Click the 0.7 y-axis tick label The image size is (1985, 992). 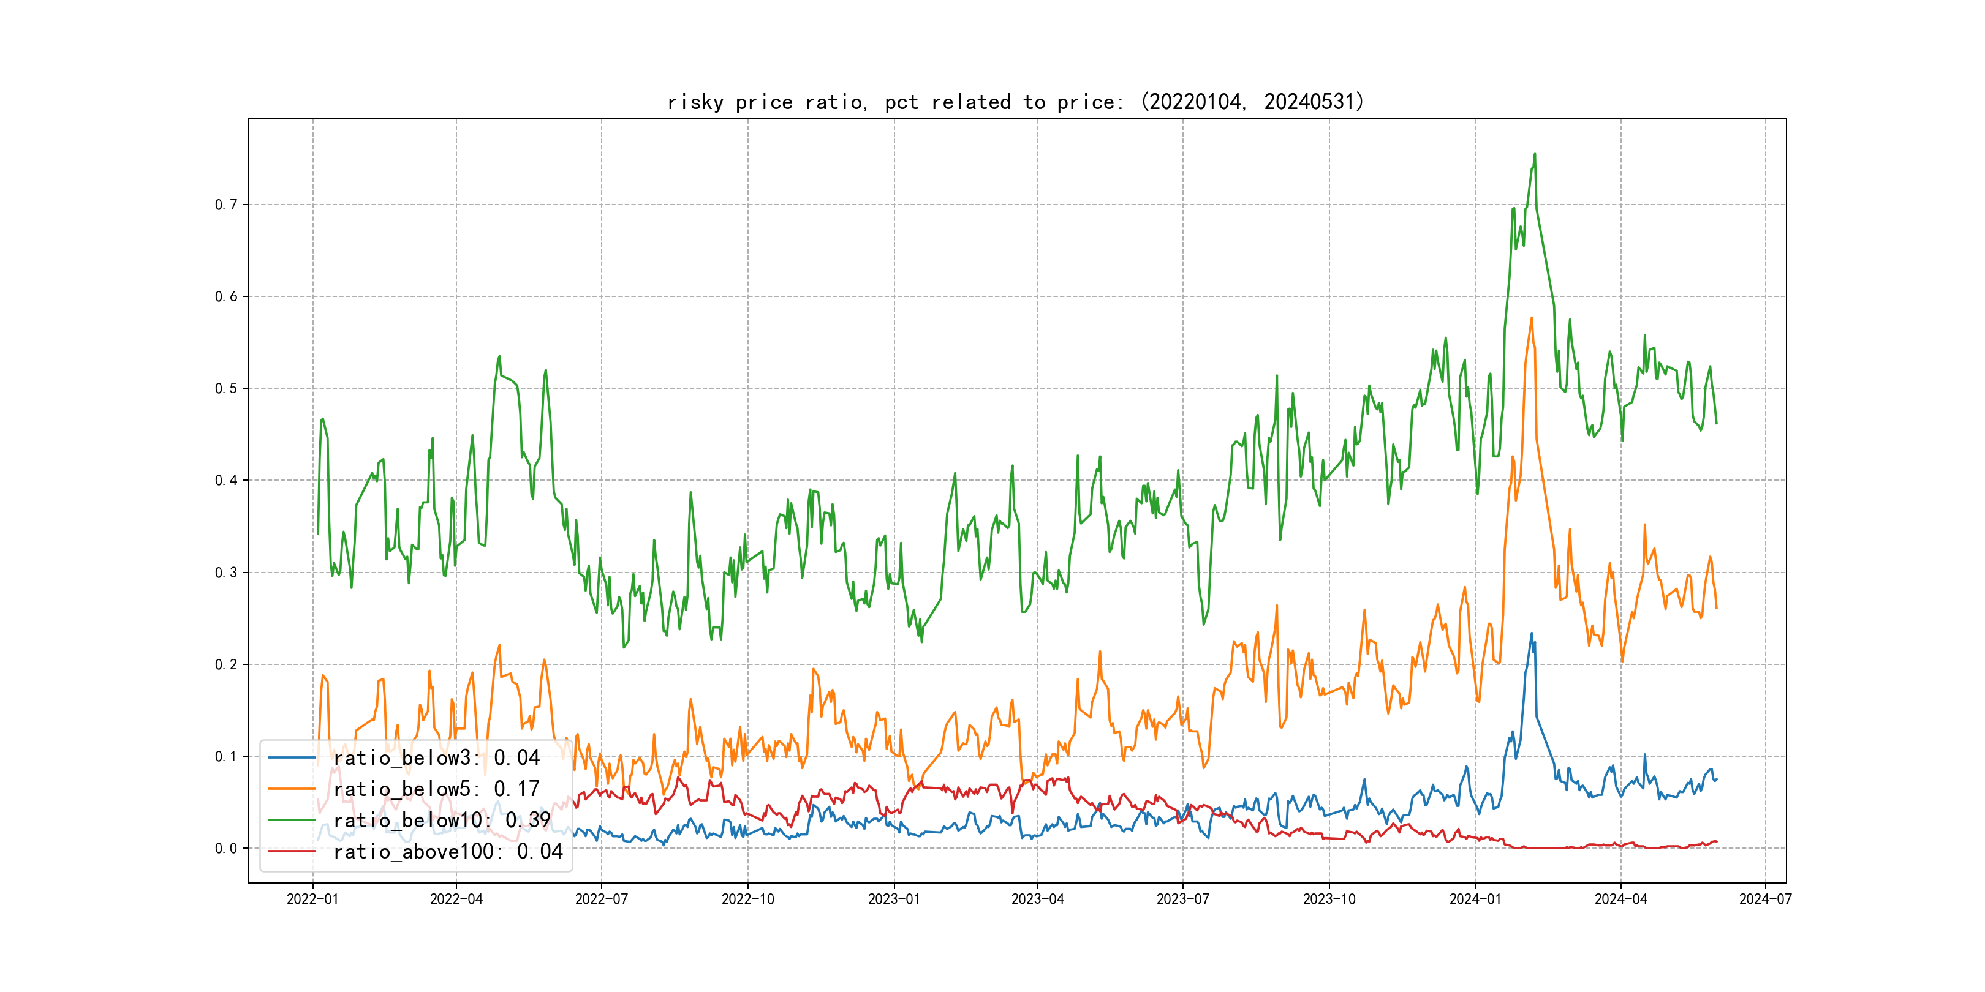tap(226, 205)
